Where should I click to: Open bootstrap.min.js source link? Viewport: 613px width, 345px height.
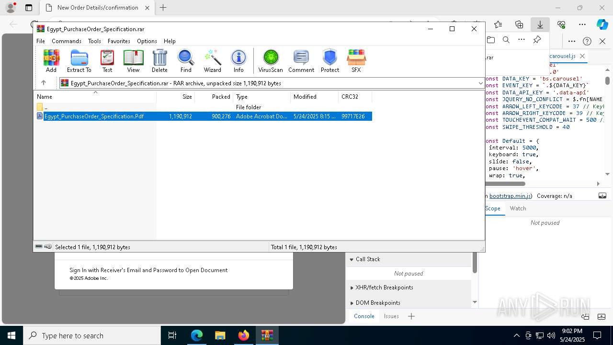click(510, 196)
